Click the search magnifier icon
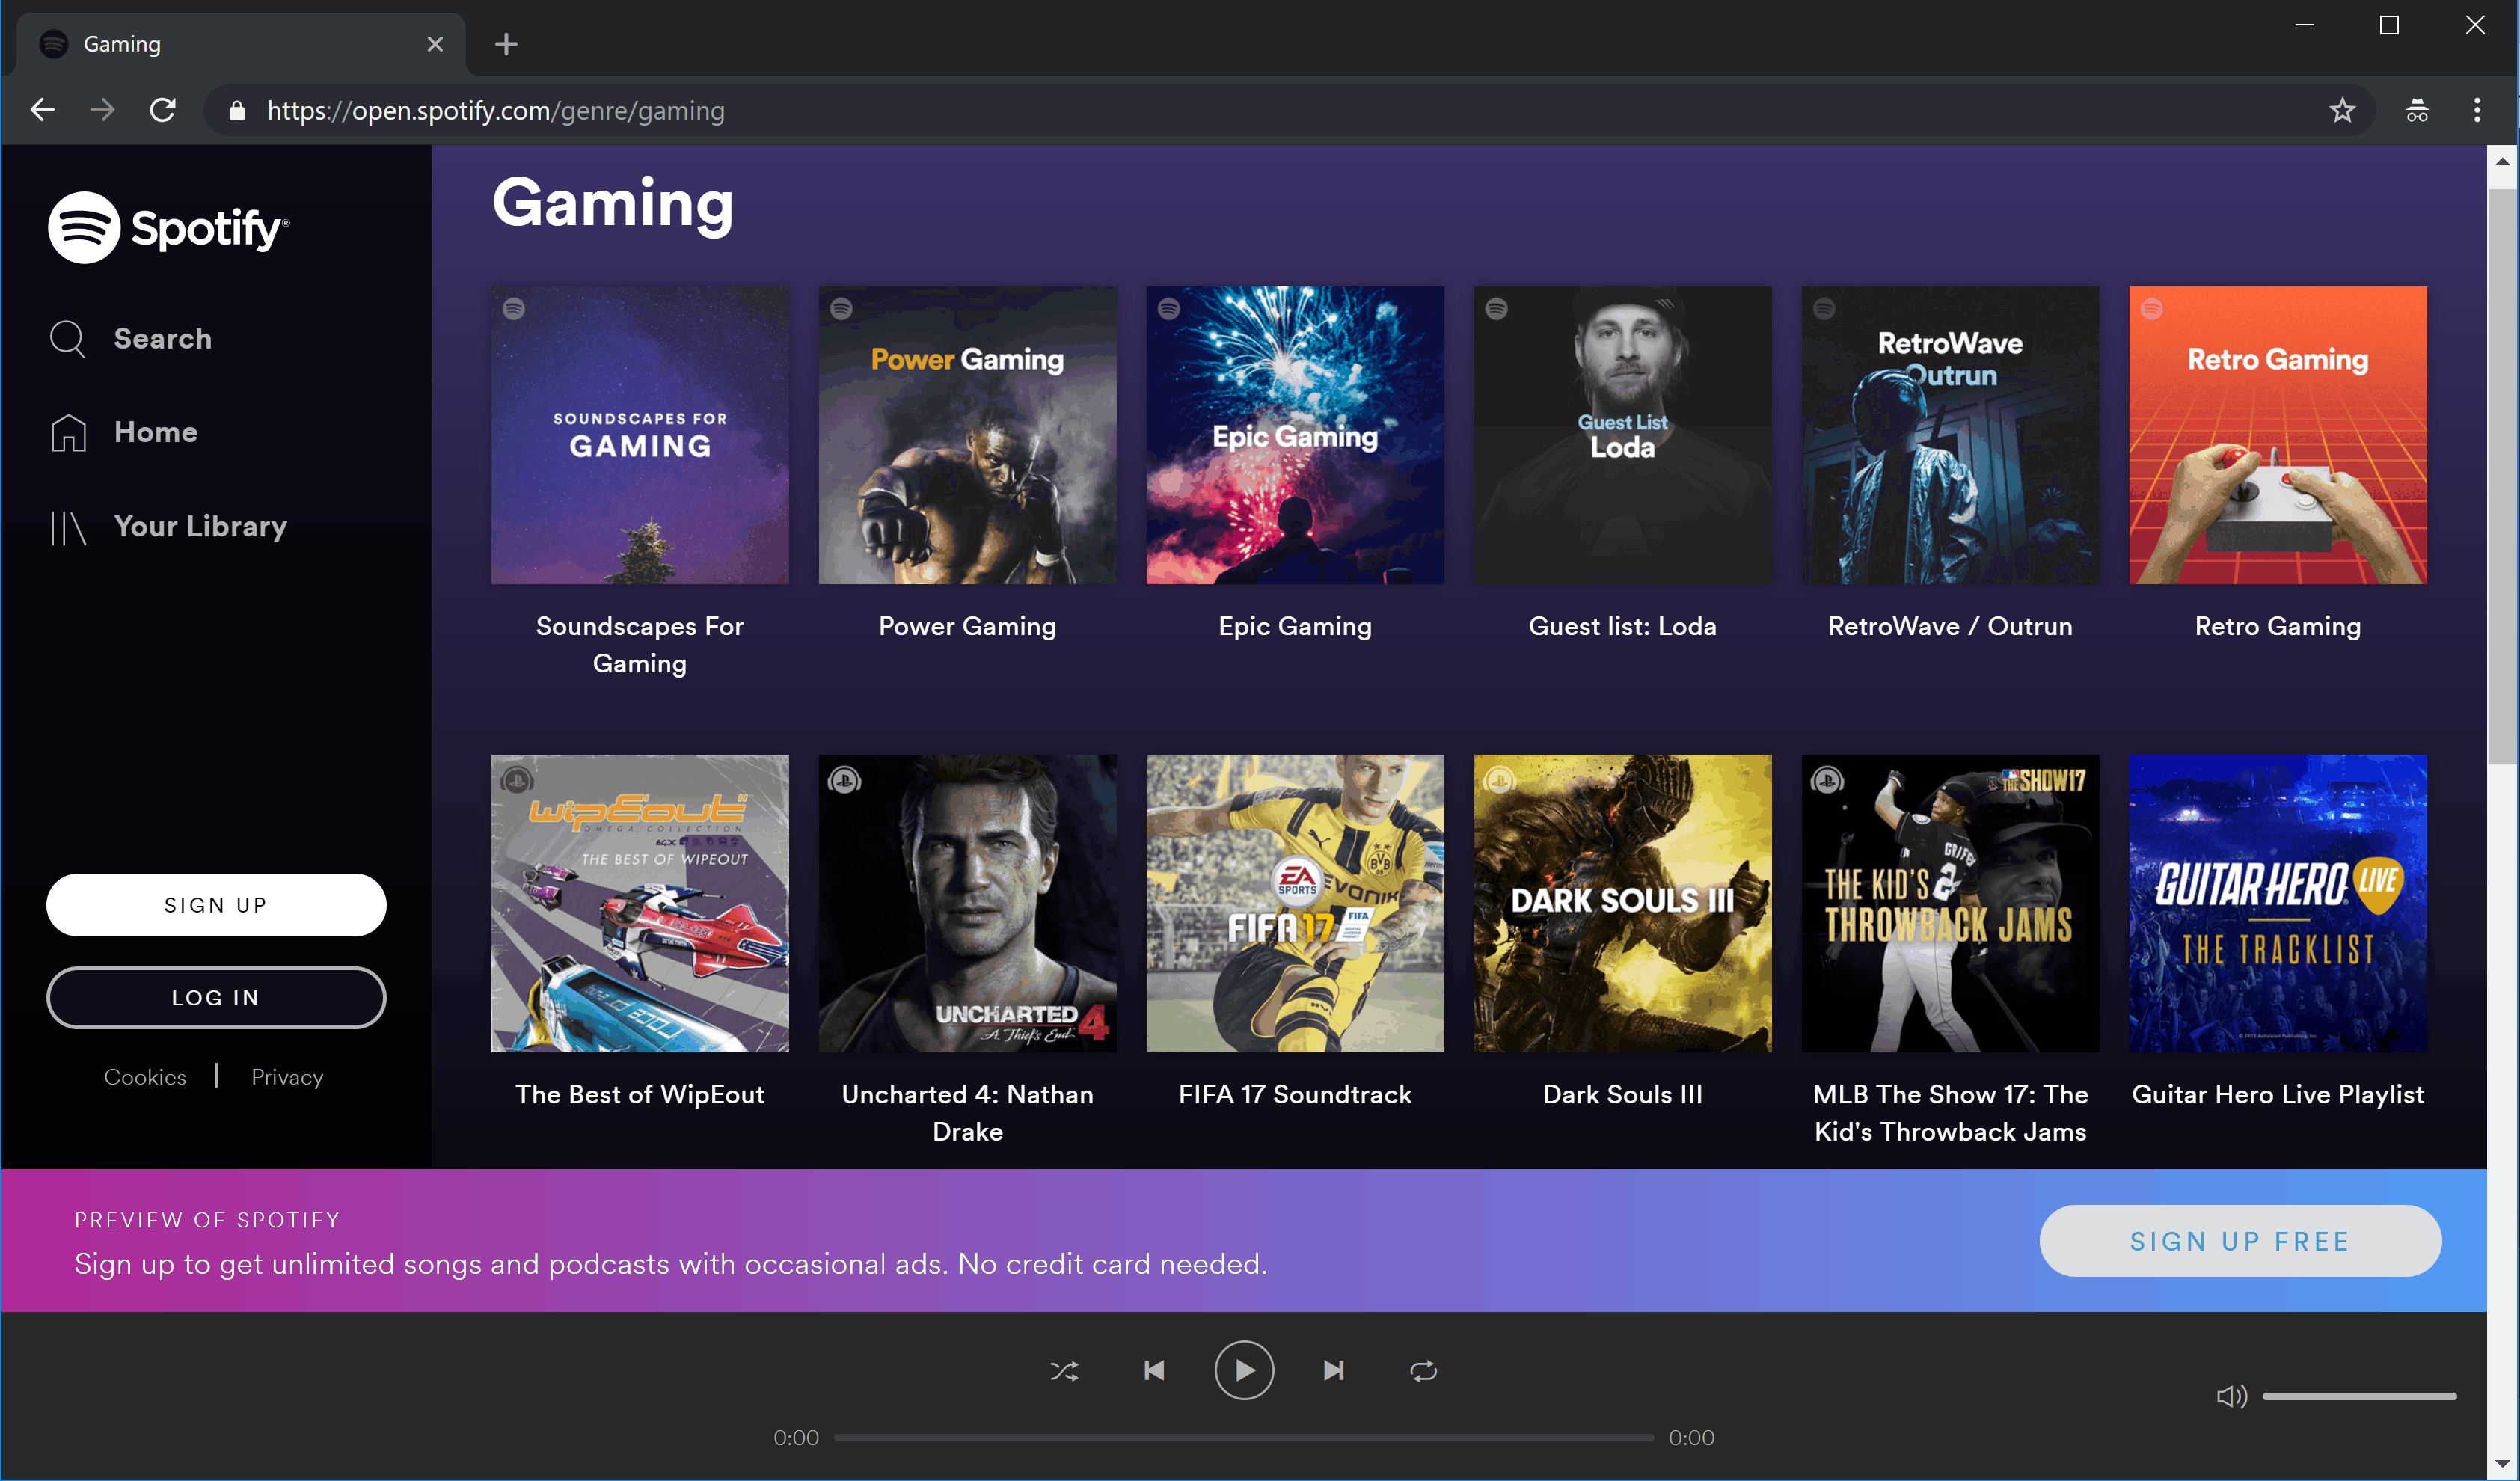This screenshot has width=2520, height=1481. click(68, 339)
